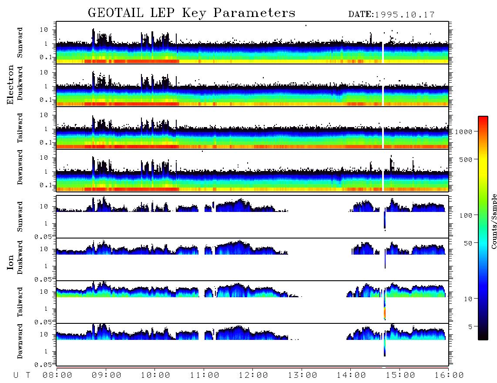
Task: Open the Electron Duskward spectrogram panel
Action: [x=252, y=85]
